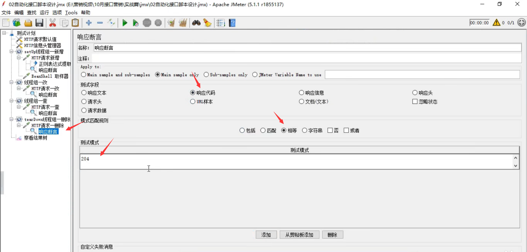The height and width of the screenshot is (252, 527).
Task: Open the Help question mark icon
Action: 232,23
